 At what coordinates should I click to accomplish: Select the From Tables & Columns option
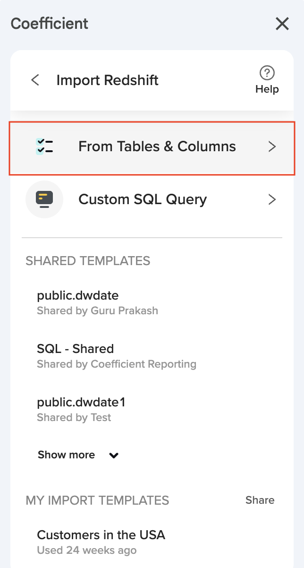[x=157, y=146]
